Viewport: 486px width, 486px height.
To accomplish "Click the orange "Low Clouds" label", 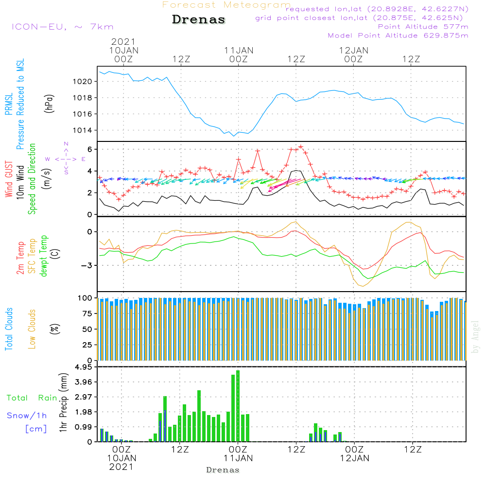I will pyautogui.click(x=32, y=329).
